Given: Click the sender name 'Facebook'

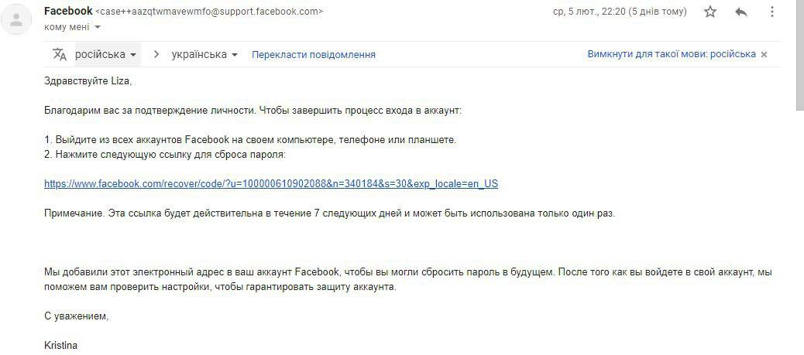Looking at the screenshot, I should tap(68, 11).
